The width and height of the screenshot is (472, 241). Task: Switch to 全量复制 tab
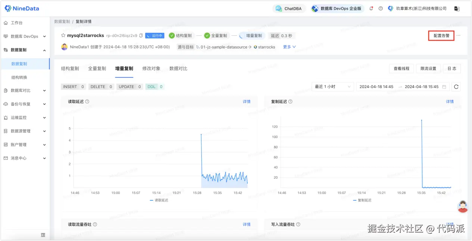tap(97, 69)
